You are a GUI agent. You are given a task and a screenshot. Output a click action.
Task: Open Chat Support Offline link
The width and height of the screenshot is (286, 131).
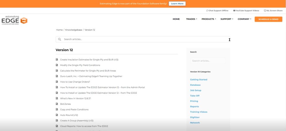217,11
